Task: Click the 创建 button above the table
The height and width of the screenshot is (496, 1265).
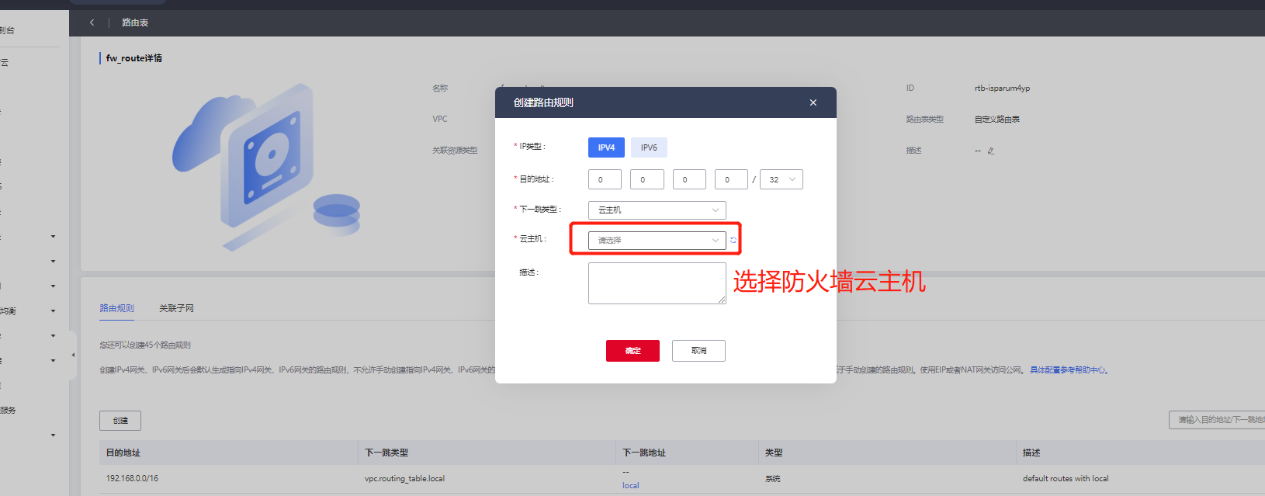Action: [120, 421]
